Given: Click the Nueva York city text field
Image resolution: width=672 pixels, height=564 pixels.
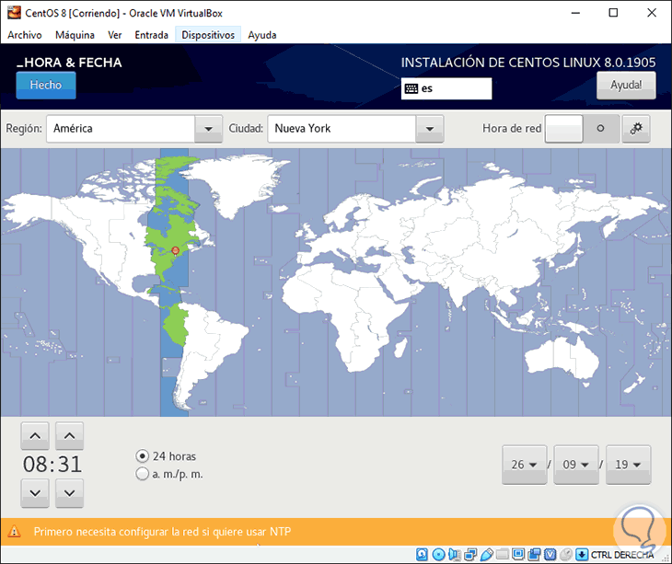Looking at the screenshot, I should (x=342, y=129).
